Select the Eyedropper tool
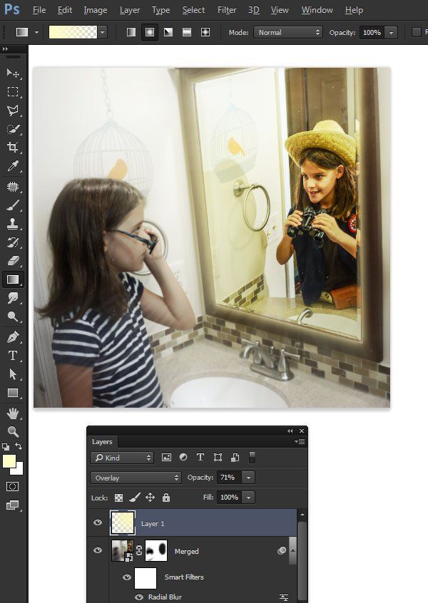Image resolution: width=428 pixels, height=603 pixels. 13,166
